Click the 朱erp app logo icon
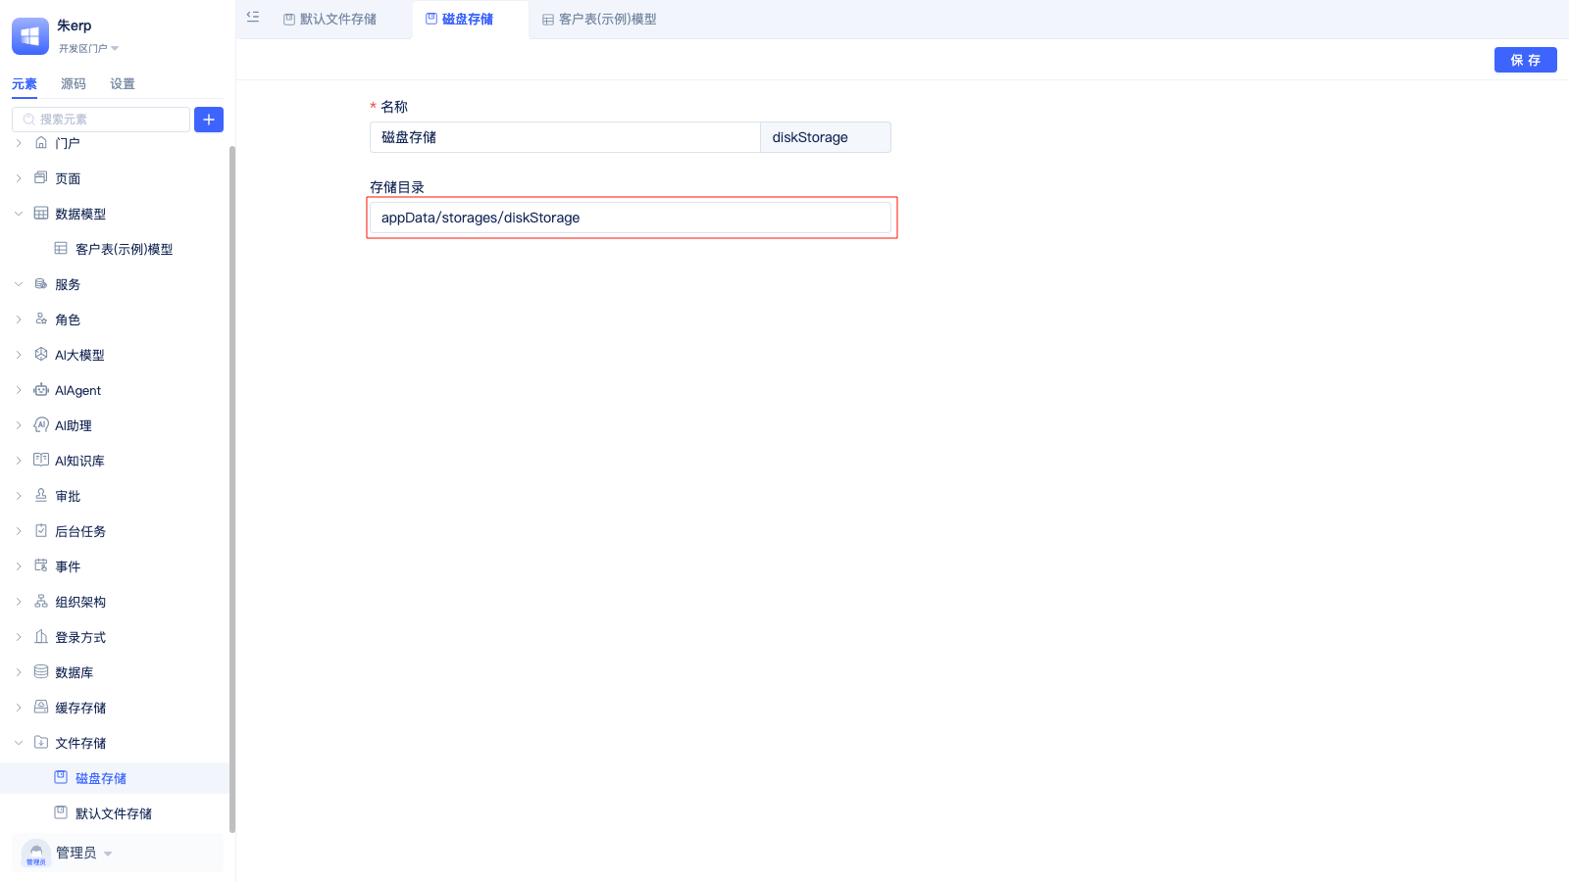 point(30,36)
